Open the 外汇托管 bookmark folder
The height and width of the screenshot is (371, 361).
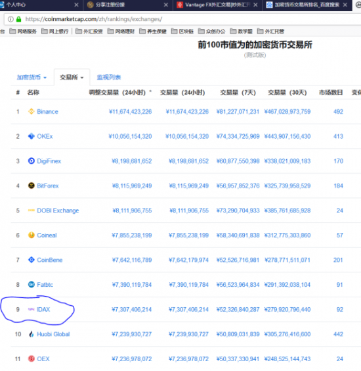point(270,31)
